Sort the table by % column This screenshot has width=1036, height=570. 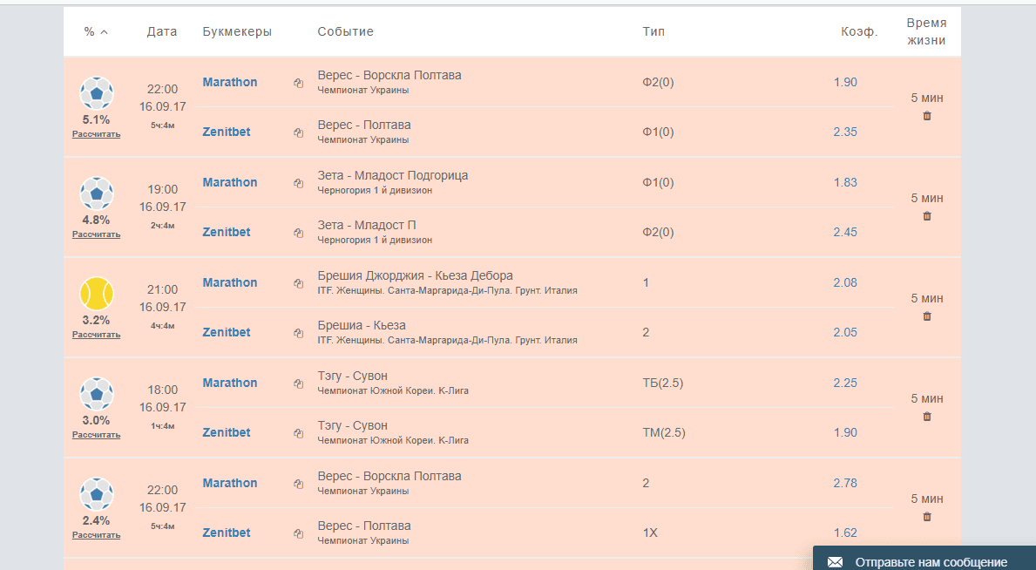pos(96,32)
